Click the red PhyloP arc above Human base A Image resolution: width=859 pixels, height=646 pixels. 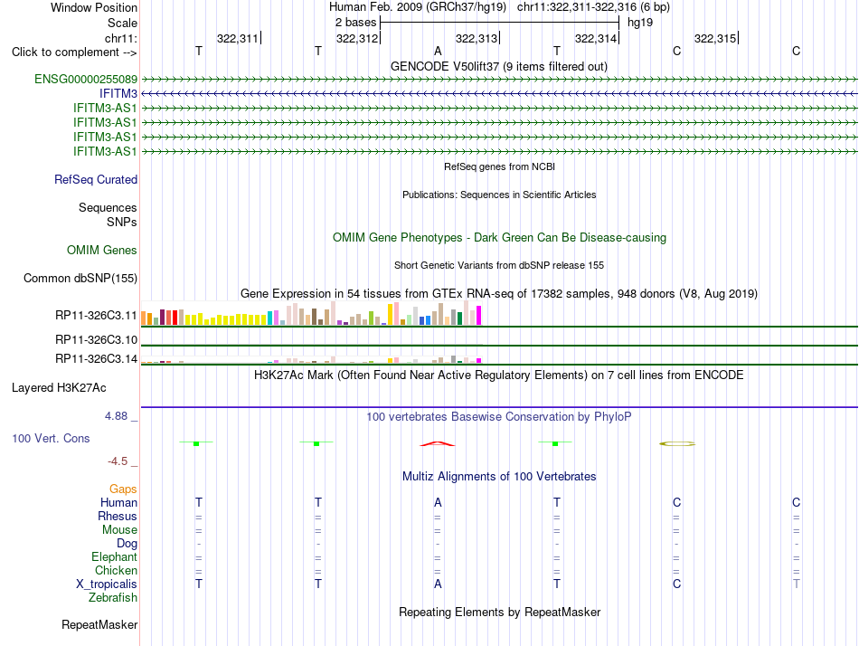click(x=437, y=443)
